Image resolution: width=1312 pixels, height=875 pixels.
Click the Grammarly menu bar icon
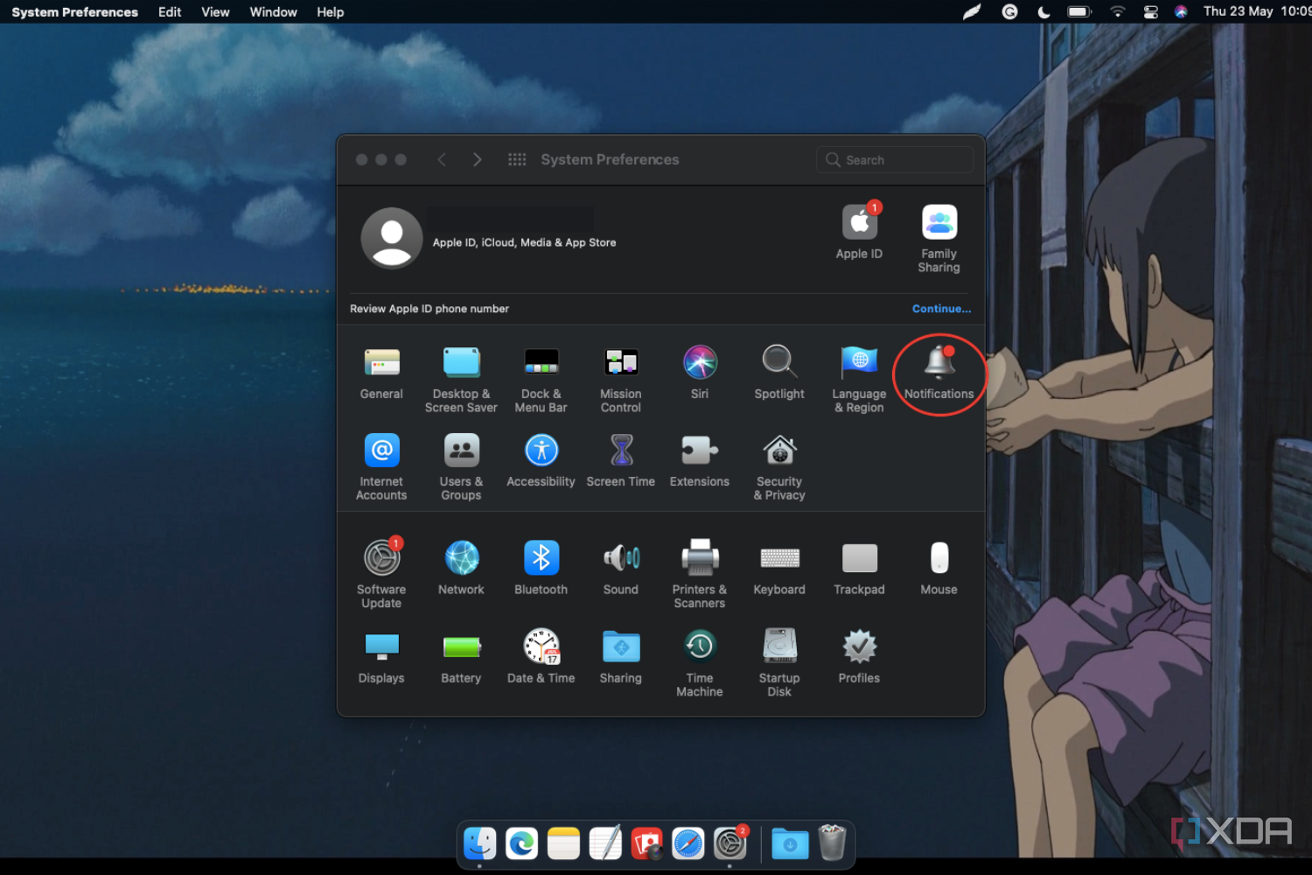[x=1009, y=12]
